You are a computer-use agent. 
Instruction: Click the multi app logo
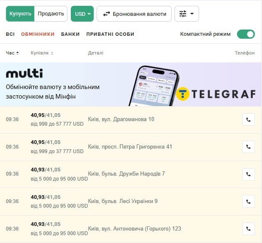click(x=24, y=74)
